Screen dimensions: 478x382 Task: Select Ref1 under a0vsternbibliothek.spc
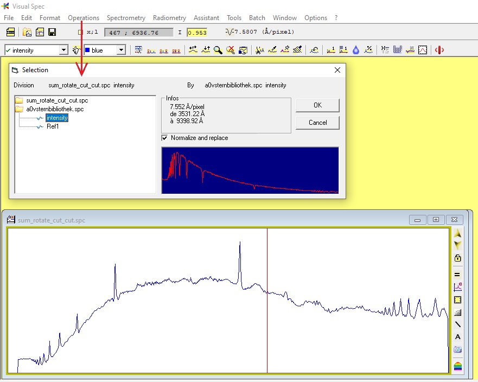(53, 126)
